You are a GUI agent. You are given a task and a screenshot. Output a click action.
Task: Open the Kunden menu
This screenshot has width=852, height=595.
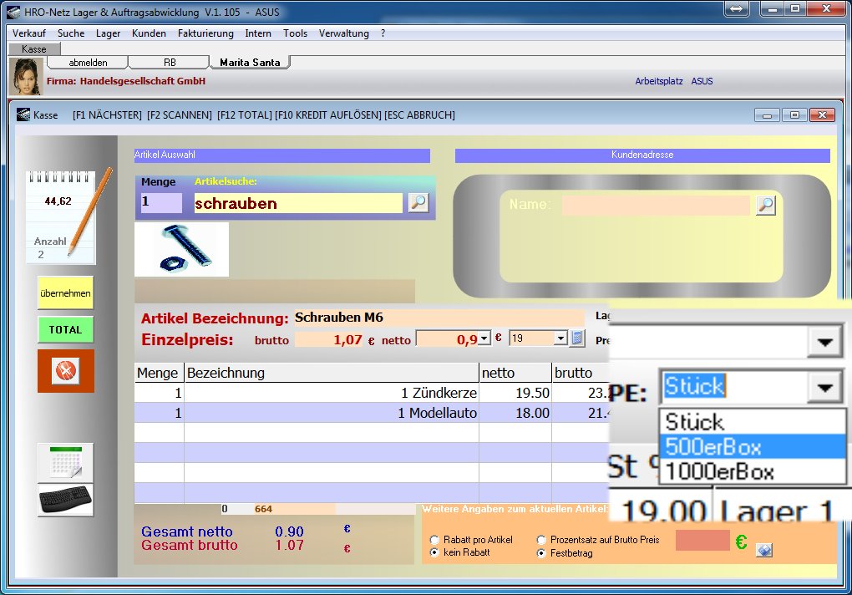tap(149, 33)
